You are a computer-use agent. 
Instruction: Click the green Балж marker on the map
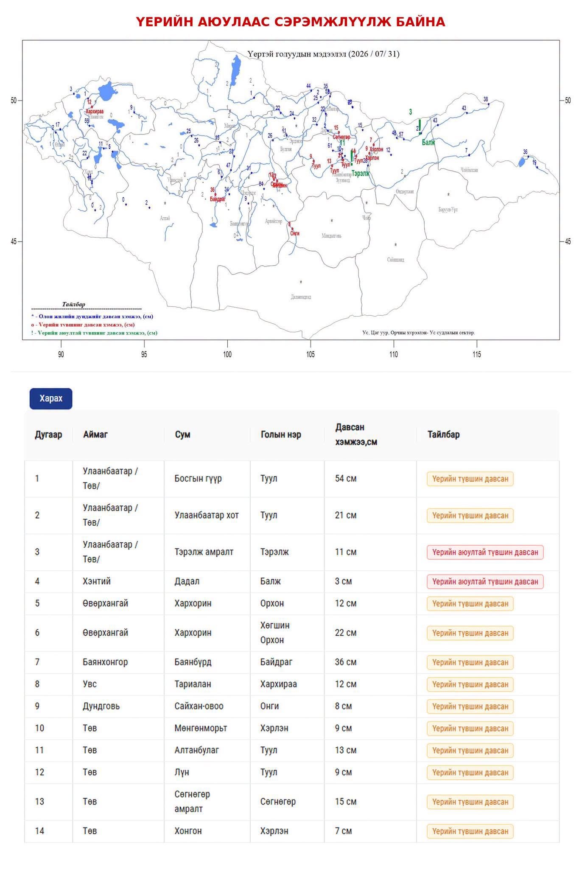[420, 127]
